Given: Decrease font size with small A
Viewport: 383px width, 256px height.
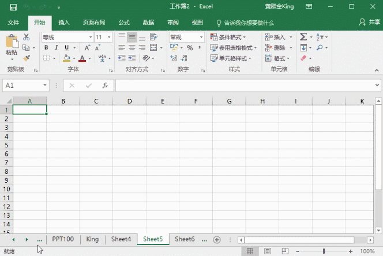Looking at the screenshot, I should [x=97, y=48].
